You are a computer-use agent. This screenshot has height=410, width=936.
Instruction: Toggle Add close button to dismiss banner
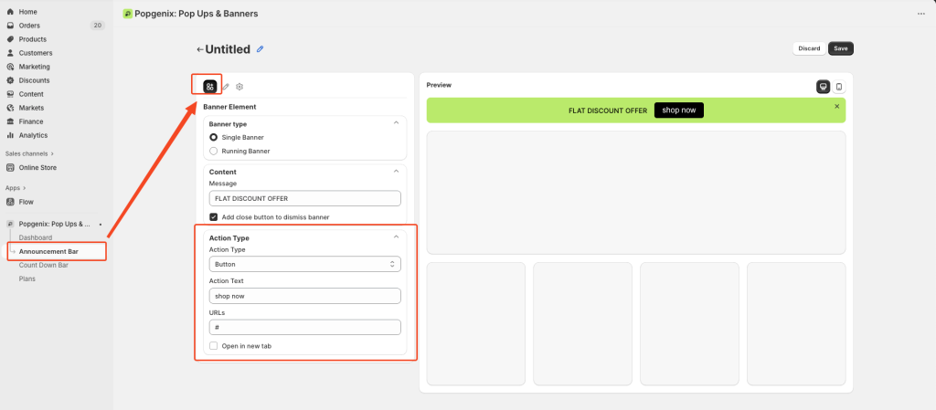pos(213,217)
